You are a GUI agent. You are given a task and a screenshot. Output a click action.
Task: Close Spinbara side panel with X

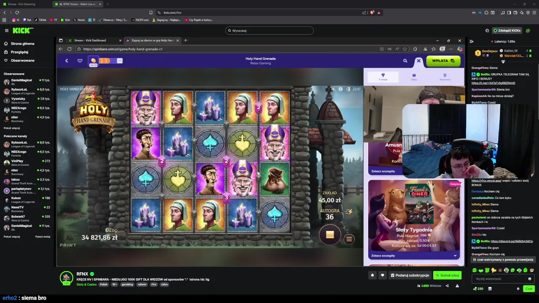coord(419,61)
